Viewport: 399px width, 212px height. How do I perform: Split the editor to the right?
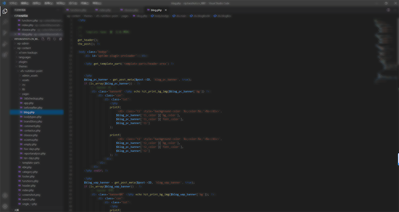(x=389, y=10)
